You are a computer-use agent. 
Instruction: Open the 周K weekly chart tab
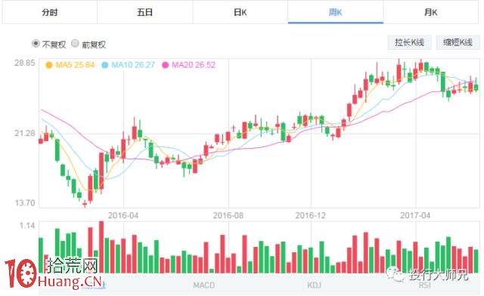(x=336, y=12)
